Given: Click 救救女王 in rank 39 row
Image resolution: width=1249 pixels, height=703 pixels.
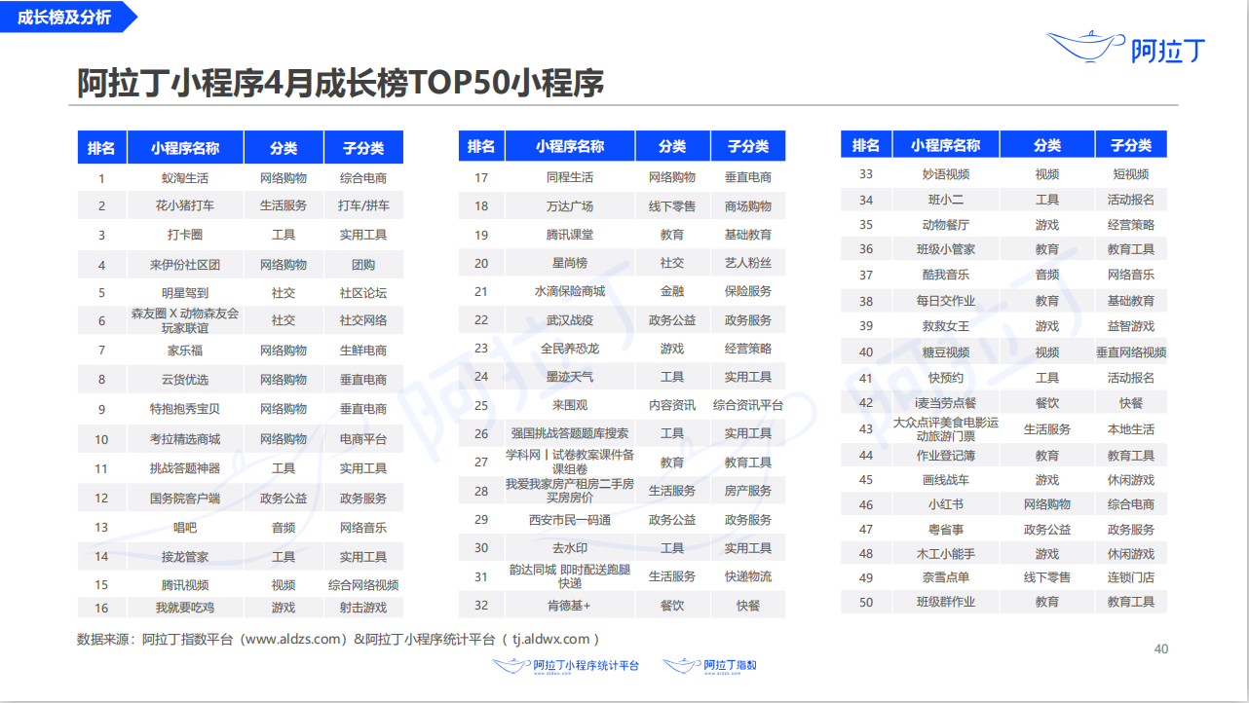Looking at the screenshot, I should coord(946,326).
